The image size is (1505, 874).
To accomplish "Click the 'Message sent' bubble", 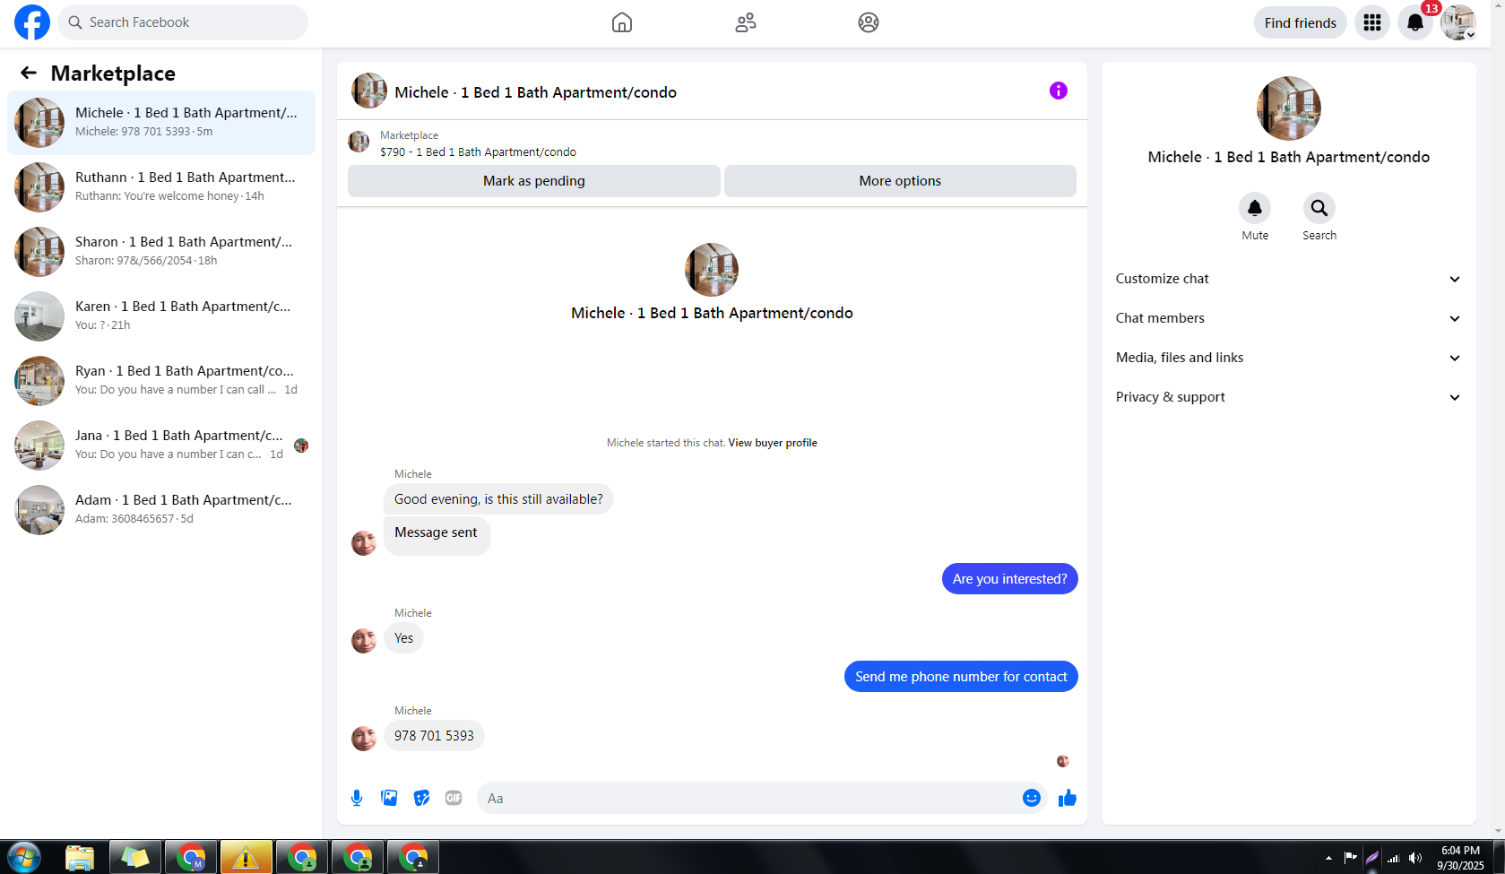I will click(x=437, y=535).
